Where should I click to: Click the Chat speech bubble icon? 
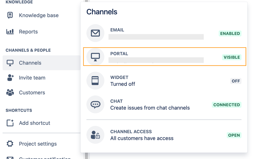click(x=95, y=104)
